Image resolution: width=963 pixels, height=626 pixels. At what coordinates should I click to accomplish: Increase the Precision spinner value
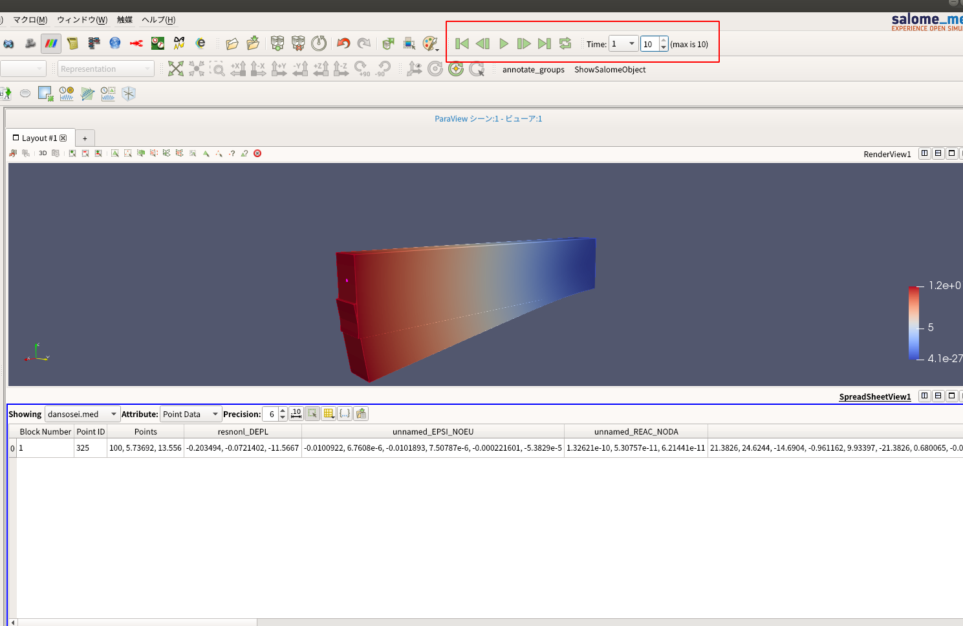click(x=283, y=410)
